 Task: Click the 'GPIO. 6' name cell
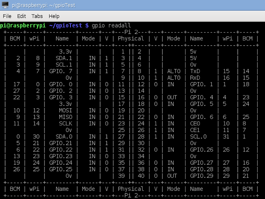tap(201, 117)
